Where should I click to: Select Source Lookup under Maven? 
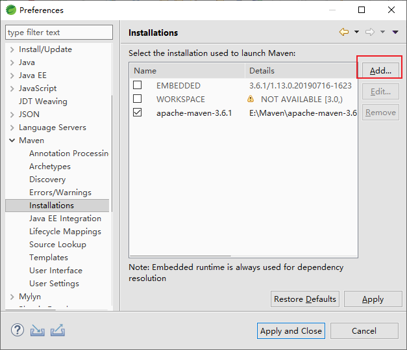58,245
